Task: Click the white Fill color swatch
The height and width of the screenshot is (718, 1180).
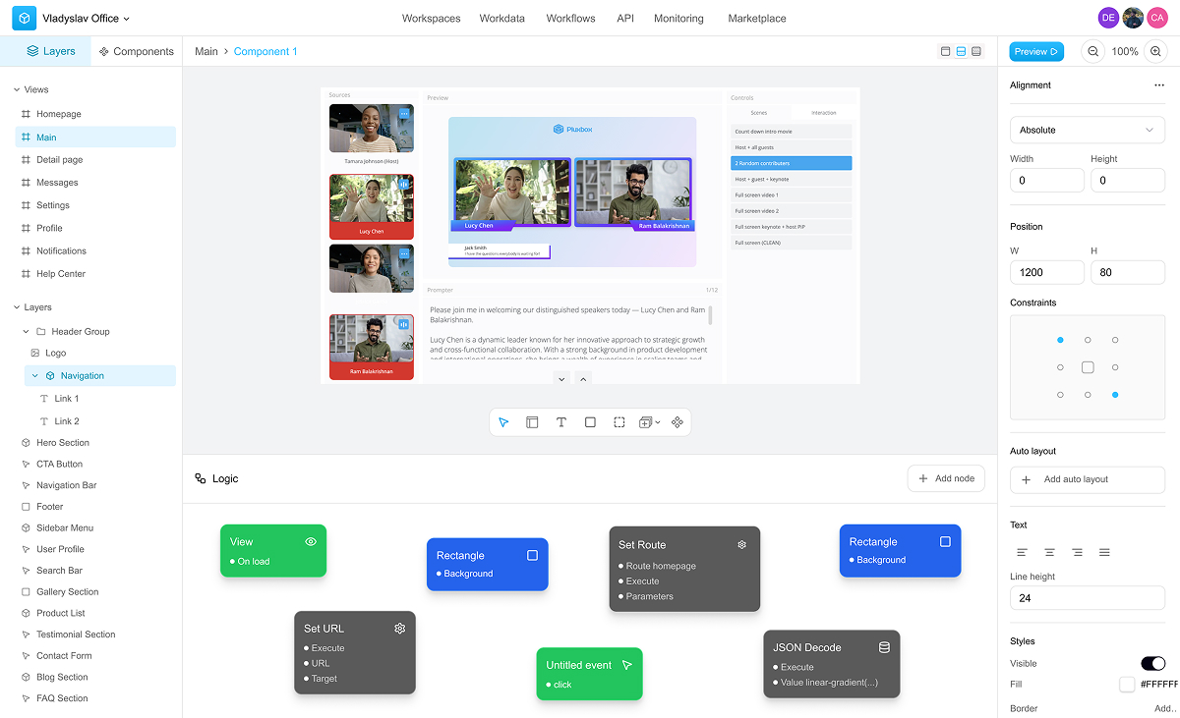Action: (1127, 684)
